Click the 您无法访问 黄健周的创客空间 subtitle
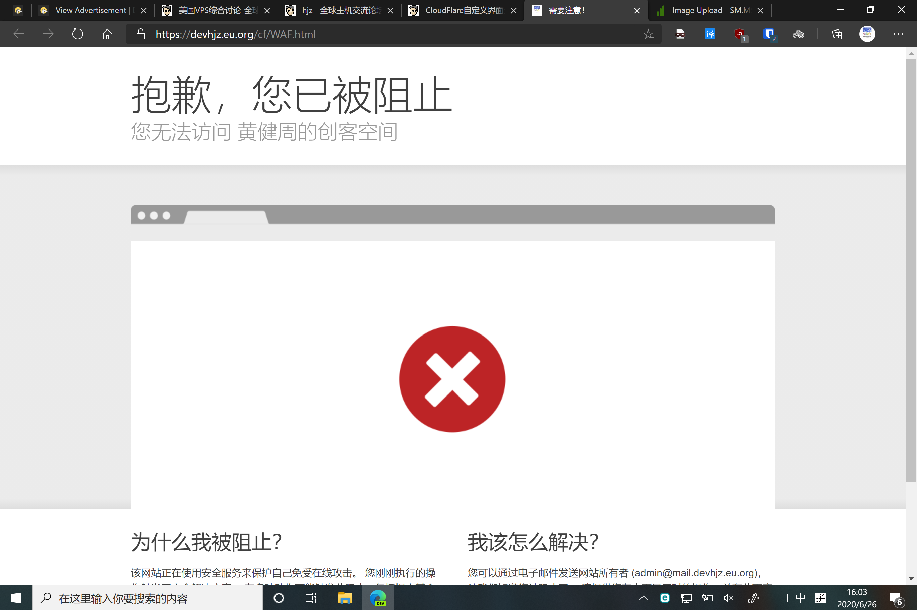 point(264,131)
